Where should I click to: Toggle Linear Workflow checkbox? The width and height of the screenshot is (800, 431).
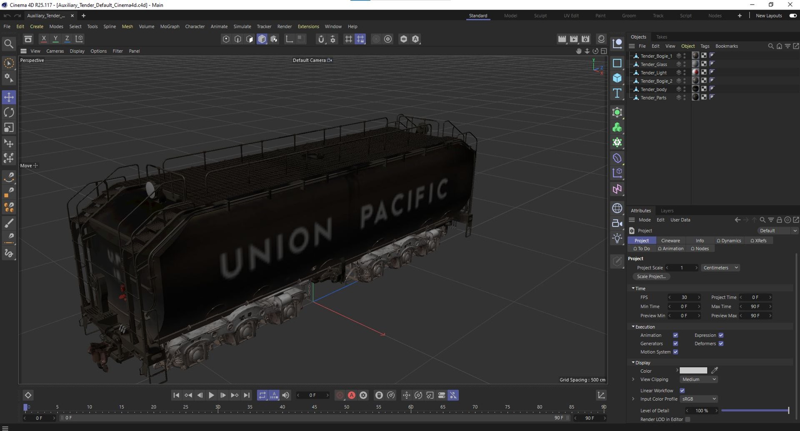(x=682, y=391)
